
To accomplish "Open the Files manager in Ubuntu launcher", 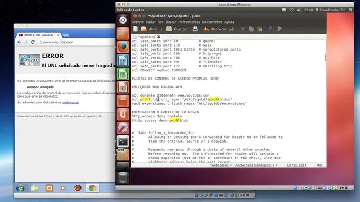I will 123,34.
